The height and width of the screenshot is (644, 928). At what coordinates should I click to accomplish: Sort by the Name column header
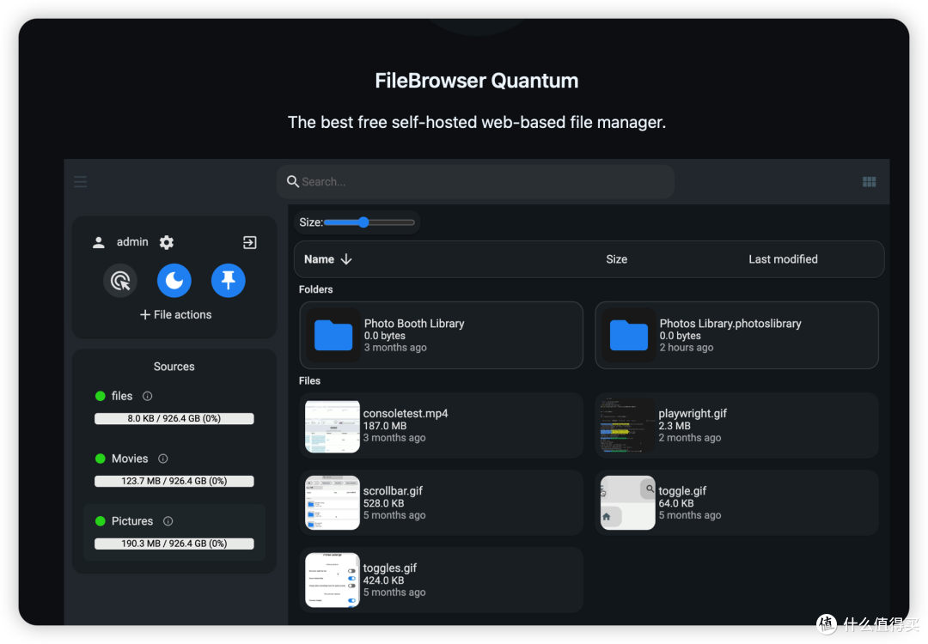[319, 259]
